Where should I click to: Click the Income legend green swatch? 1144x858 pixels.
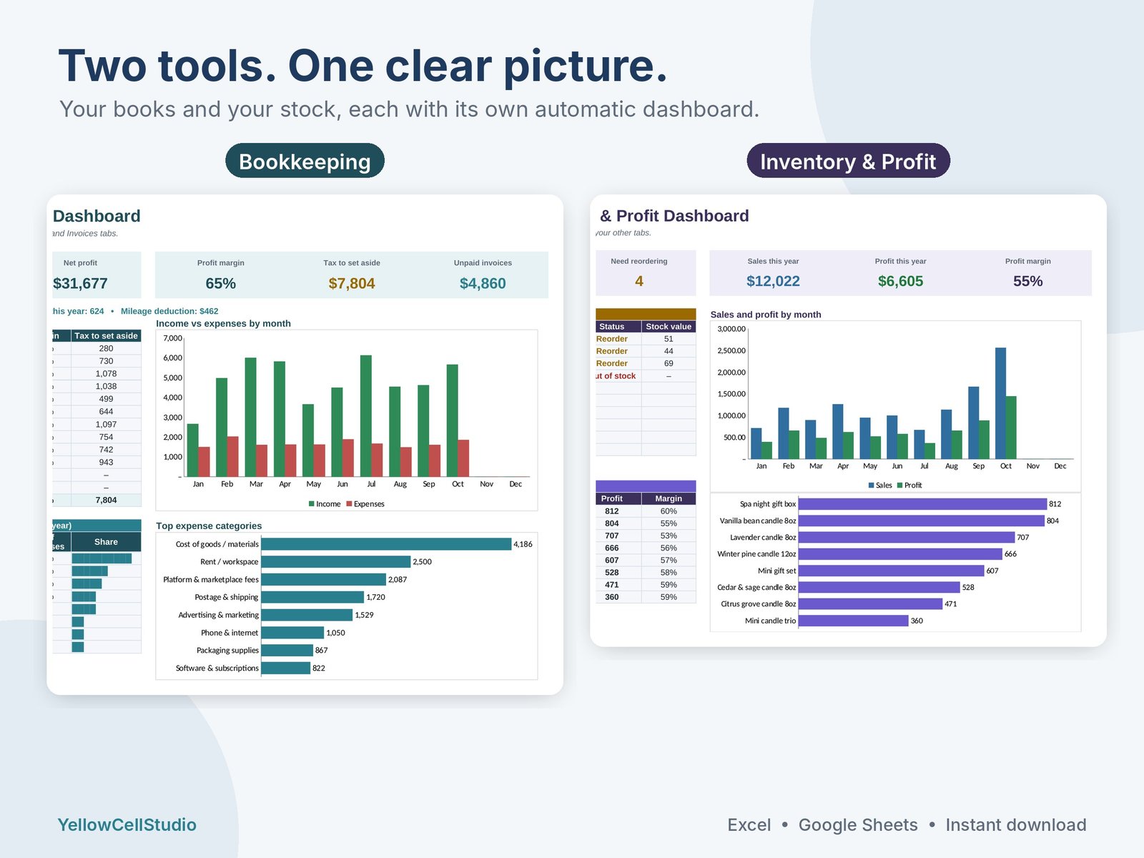coord(312,504)
